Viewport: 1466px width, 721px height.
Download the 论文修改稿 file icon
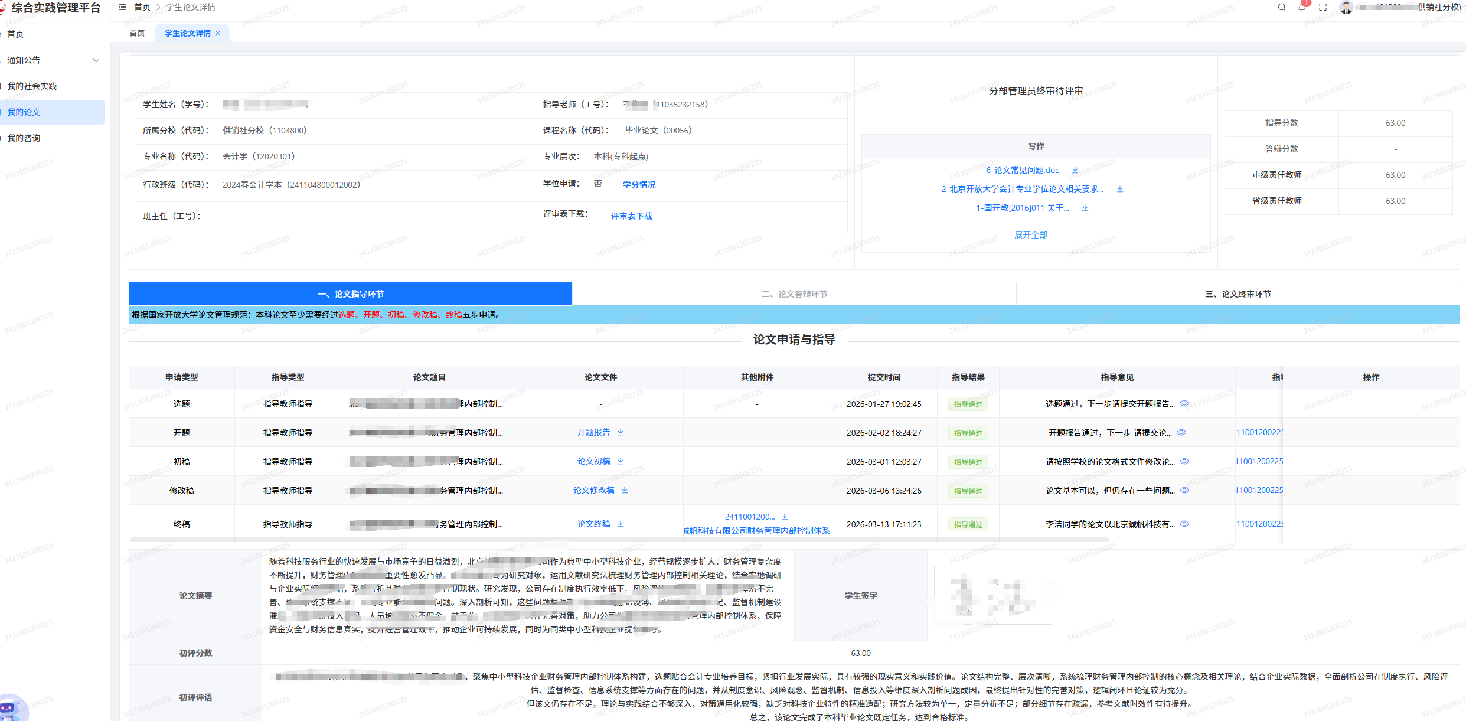[625, 490]
